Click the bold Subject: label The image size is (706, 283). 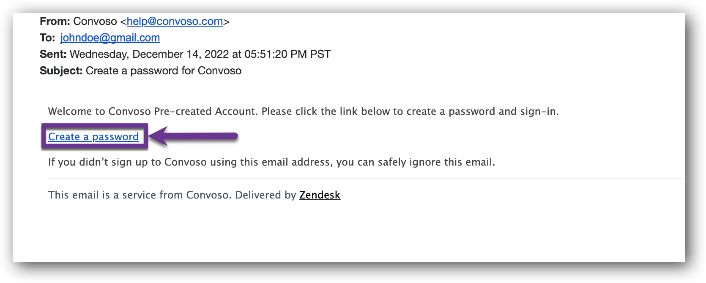(x=61, y=71)
